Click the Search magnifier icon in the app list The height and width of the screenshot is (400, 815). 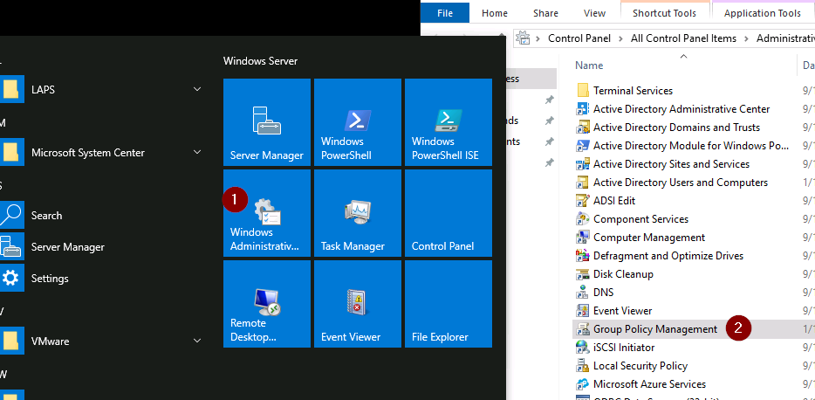(x=11, y=216)
